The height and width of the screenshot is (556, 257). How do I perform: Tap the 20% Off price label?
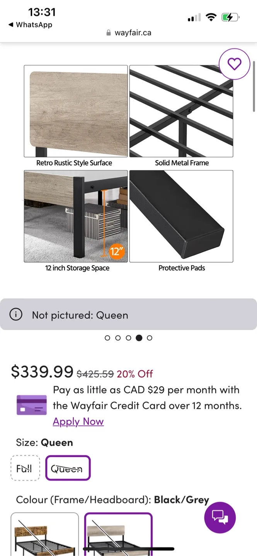pyautogui.click(x=135, y=373)
